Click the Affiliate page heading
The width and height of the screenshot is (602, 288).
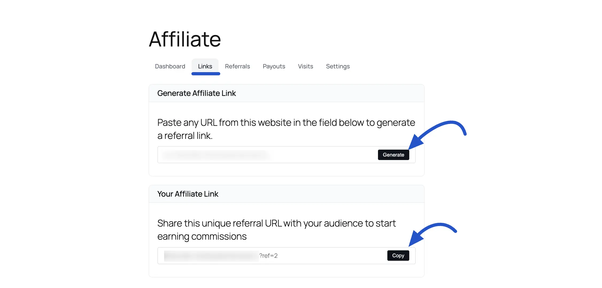coord(185,39)
